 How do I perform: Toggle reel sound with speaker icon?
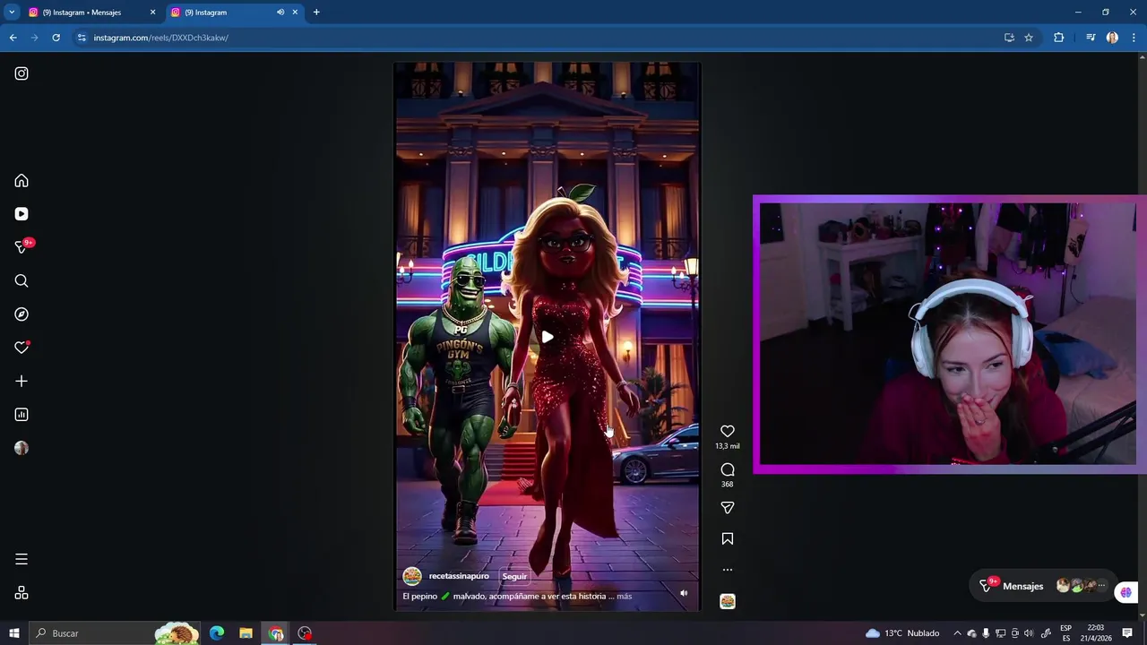click(x=684, y=593)
